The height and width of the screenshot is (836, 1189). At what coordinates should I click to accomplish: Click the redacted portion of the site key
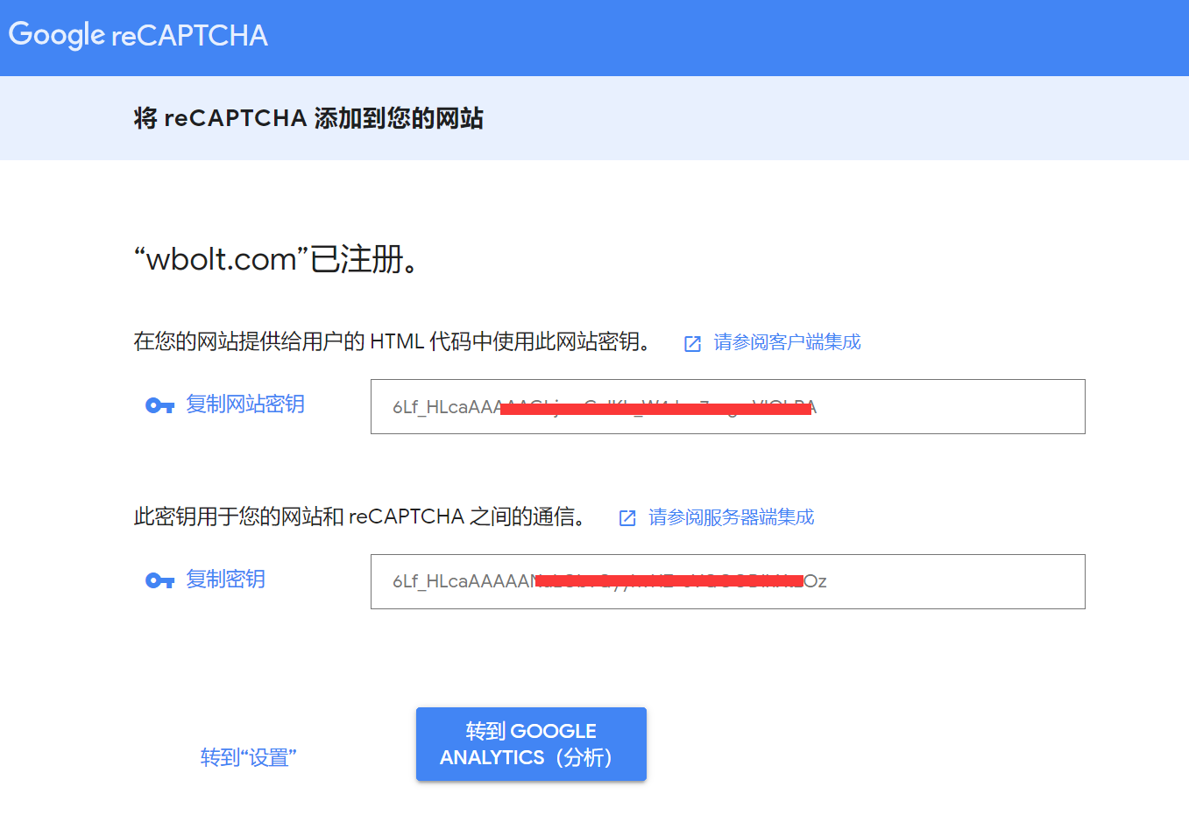point(657,406)
